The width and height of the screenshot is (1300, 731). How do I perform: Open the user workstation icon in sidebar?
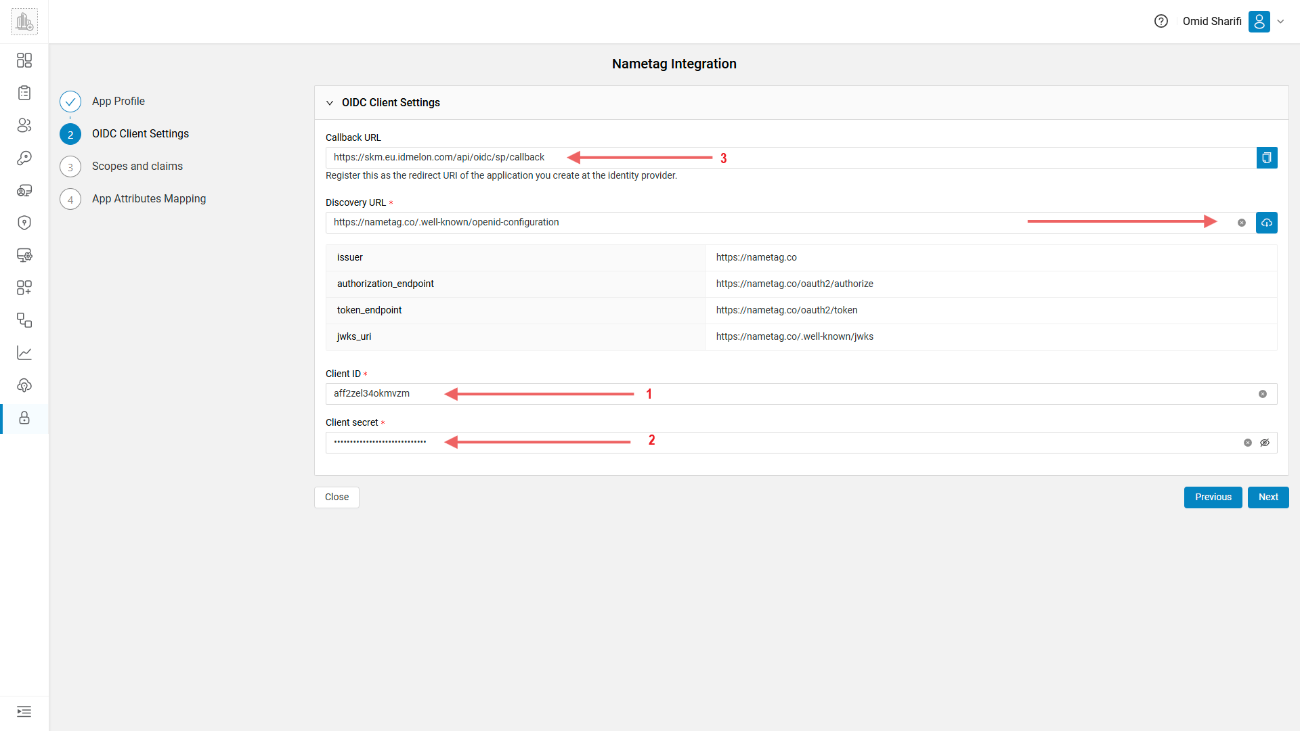(x=24, y=191)
